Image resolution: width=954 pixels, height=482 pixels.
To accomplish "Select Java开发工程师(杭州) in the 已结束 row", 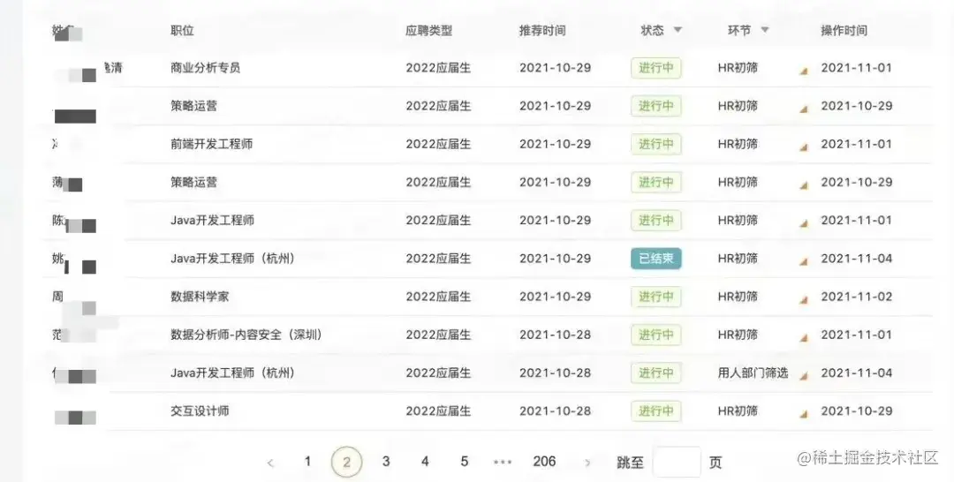I will (x=233, y=259).
